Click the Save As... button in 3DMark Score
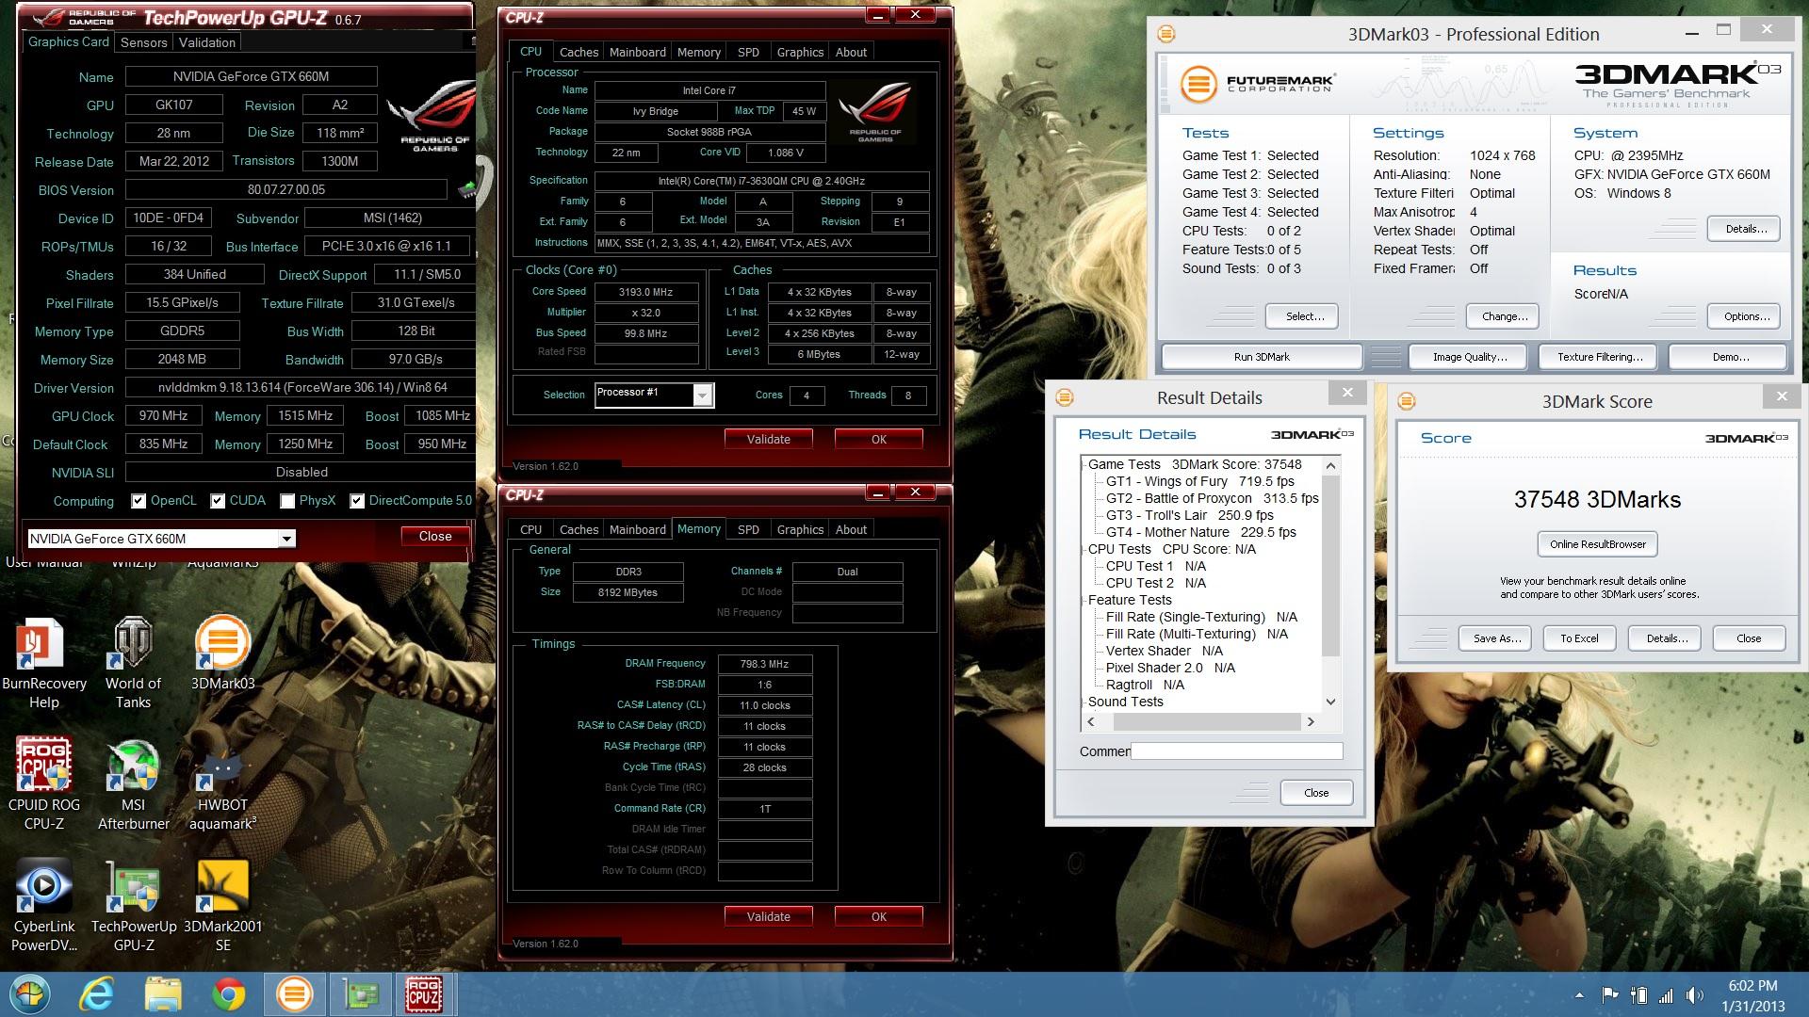Viewport: 1809px width, 1017px height. [x=1497, y=638]
